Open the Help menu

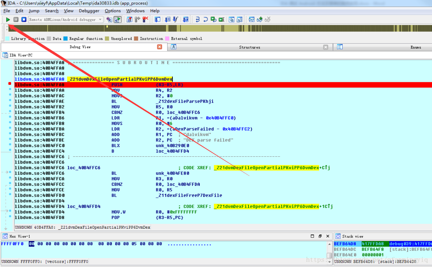155,11
